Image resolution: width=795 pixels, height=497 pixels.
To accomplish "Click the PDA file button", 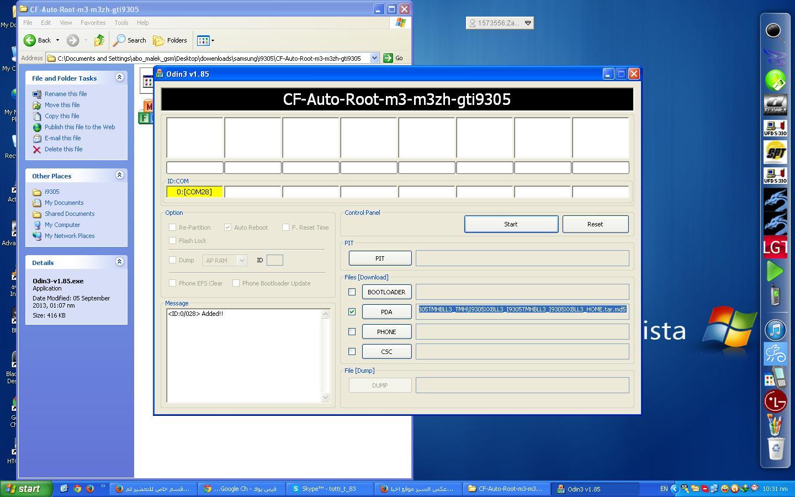I will coord(386,312).
